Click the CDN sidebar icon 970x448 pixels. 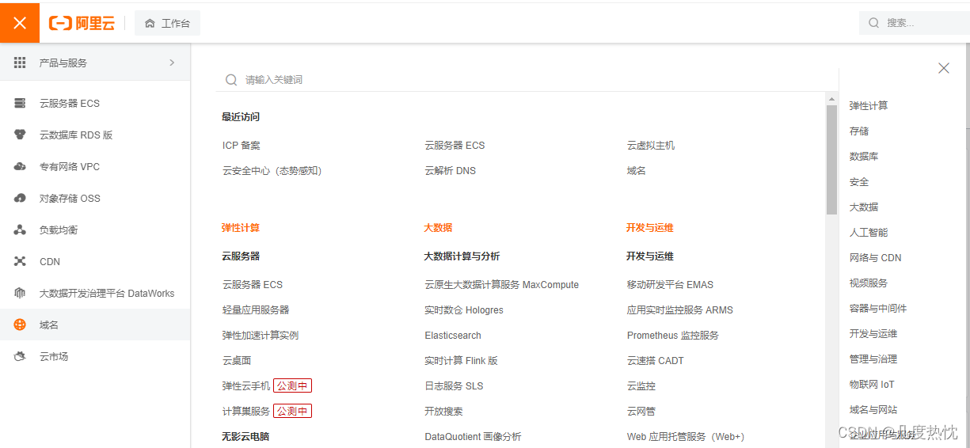click(x=20, y=261)
